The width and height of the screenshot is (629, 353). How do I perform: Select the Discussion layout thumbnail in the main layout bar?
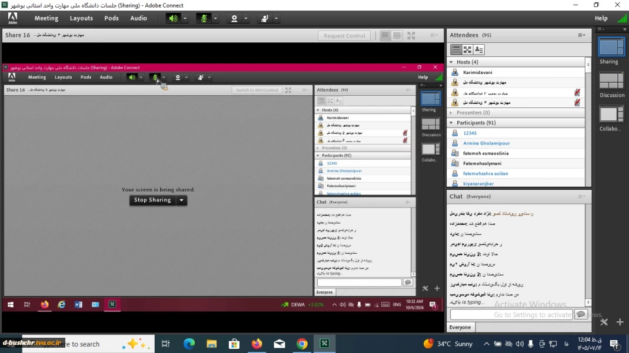click(x=611, y=80)
